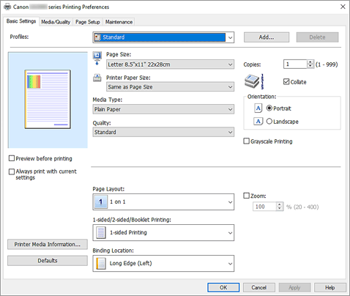Click the 1-sided Printing page icon
Image resolution: width=350 pixels, height=296 pixels.
pos(101,232)
